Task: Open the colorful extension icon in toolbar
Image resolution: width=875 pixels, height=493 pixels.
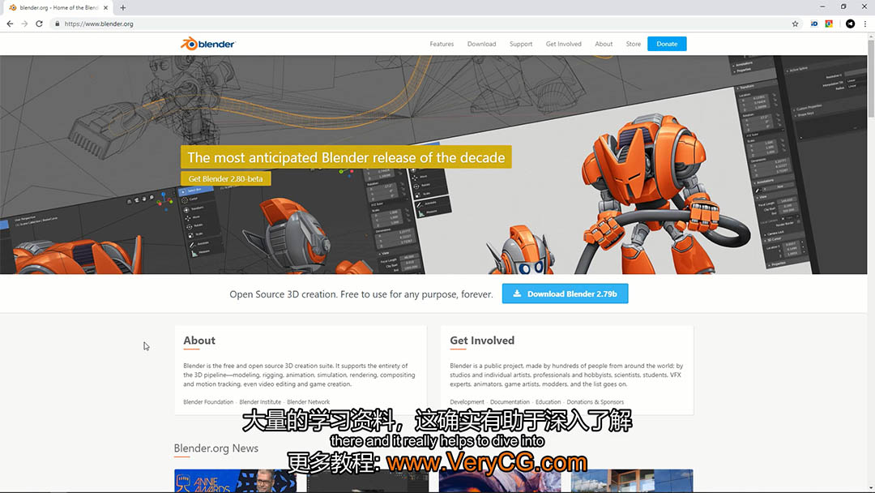Action: [x=830, y=24]
